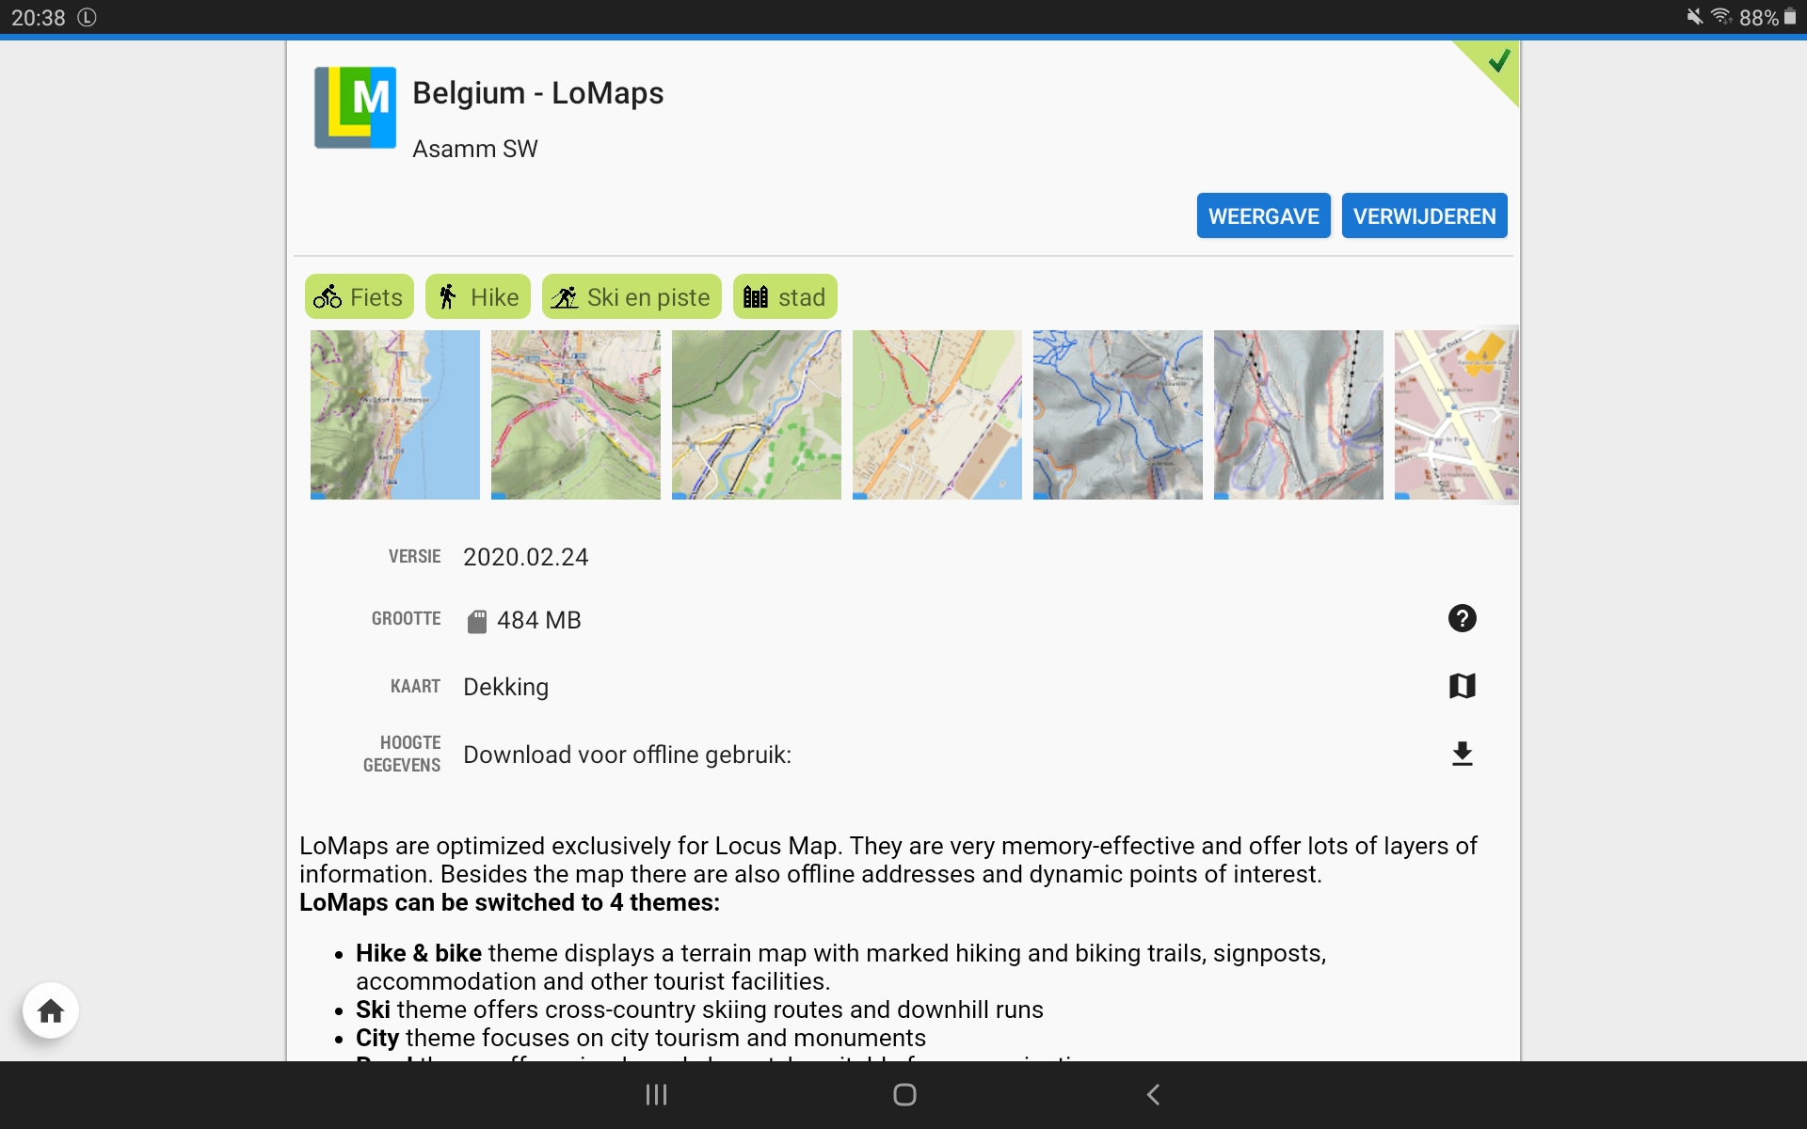Screen dimensions: 1807x1129
Task: Download elevation data for offline use
Action: (x=1462, y=754)
